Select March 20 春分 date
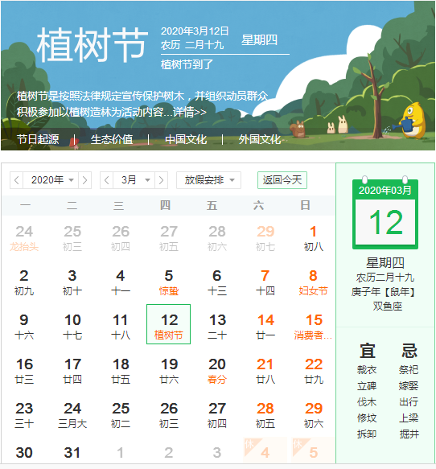The width and height of the screenshot is (436, 469). 217,371
